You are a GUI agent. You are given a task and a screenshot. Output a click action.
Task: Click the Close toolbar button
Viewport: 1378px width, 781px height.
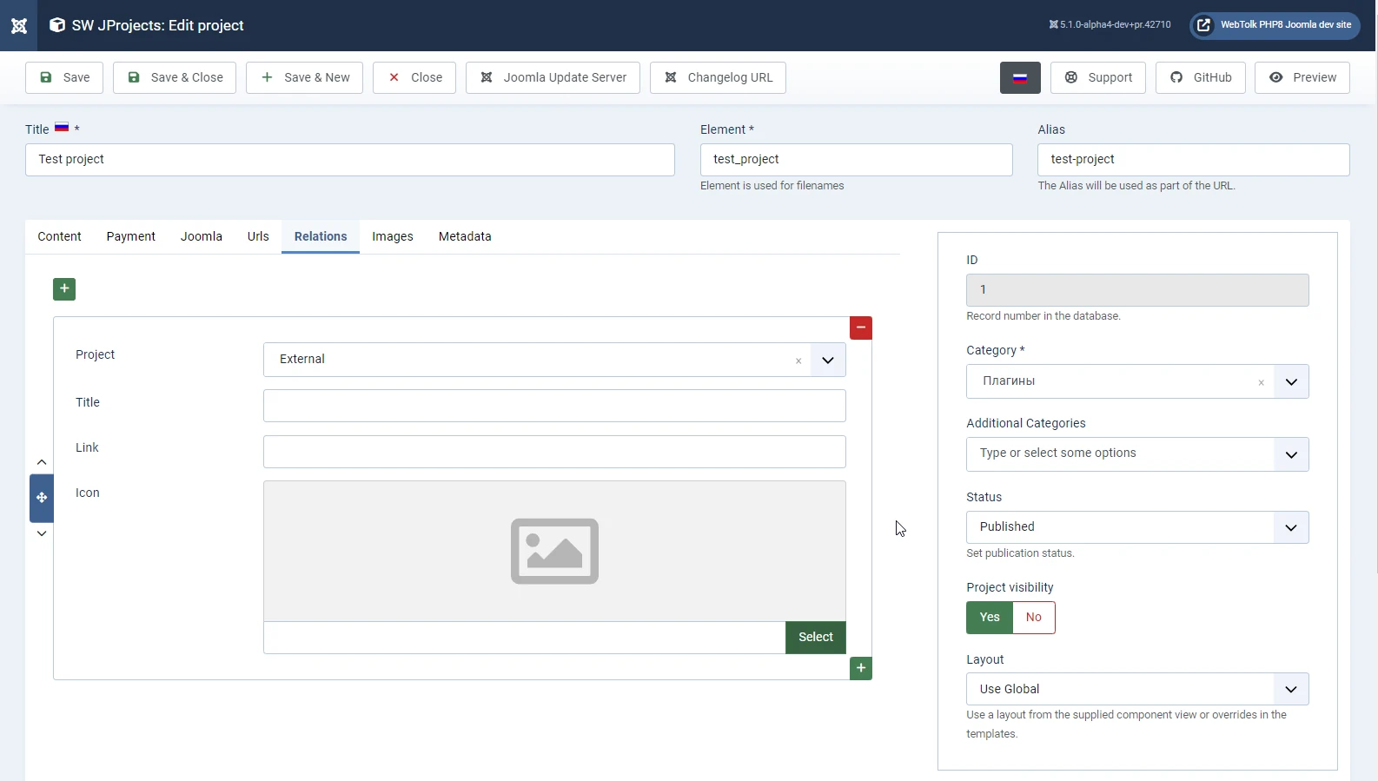[414, 77]
